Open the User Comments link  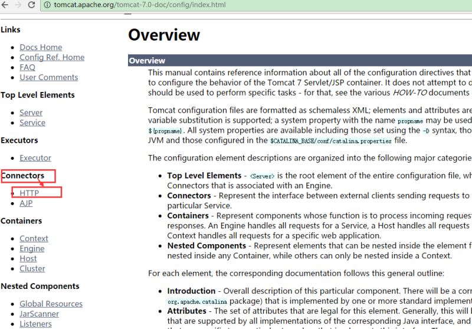click(48, 77)
